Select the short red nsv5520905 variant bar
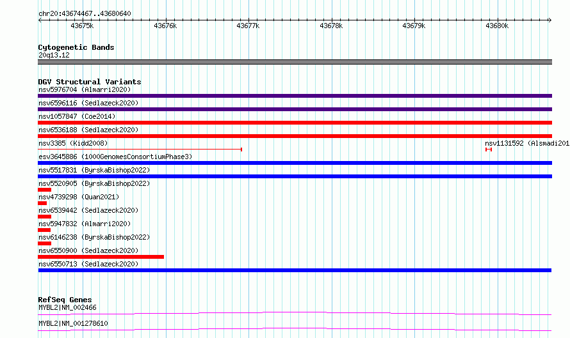Image resolution: width=570 pixels, height=338 pixels. [x=44, y=190]
